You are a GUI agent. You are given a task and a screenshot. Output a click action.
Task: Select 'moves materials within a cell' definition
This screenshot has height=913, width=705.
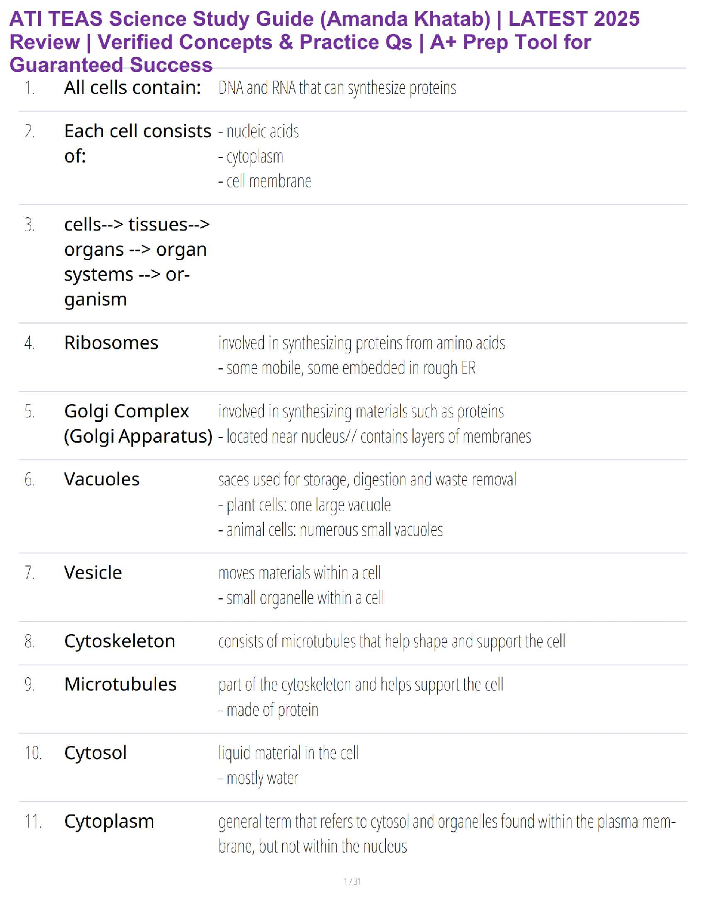(x=300, y=573)
